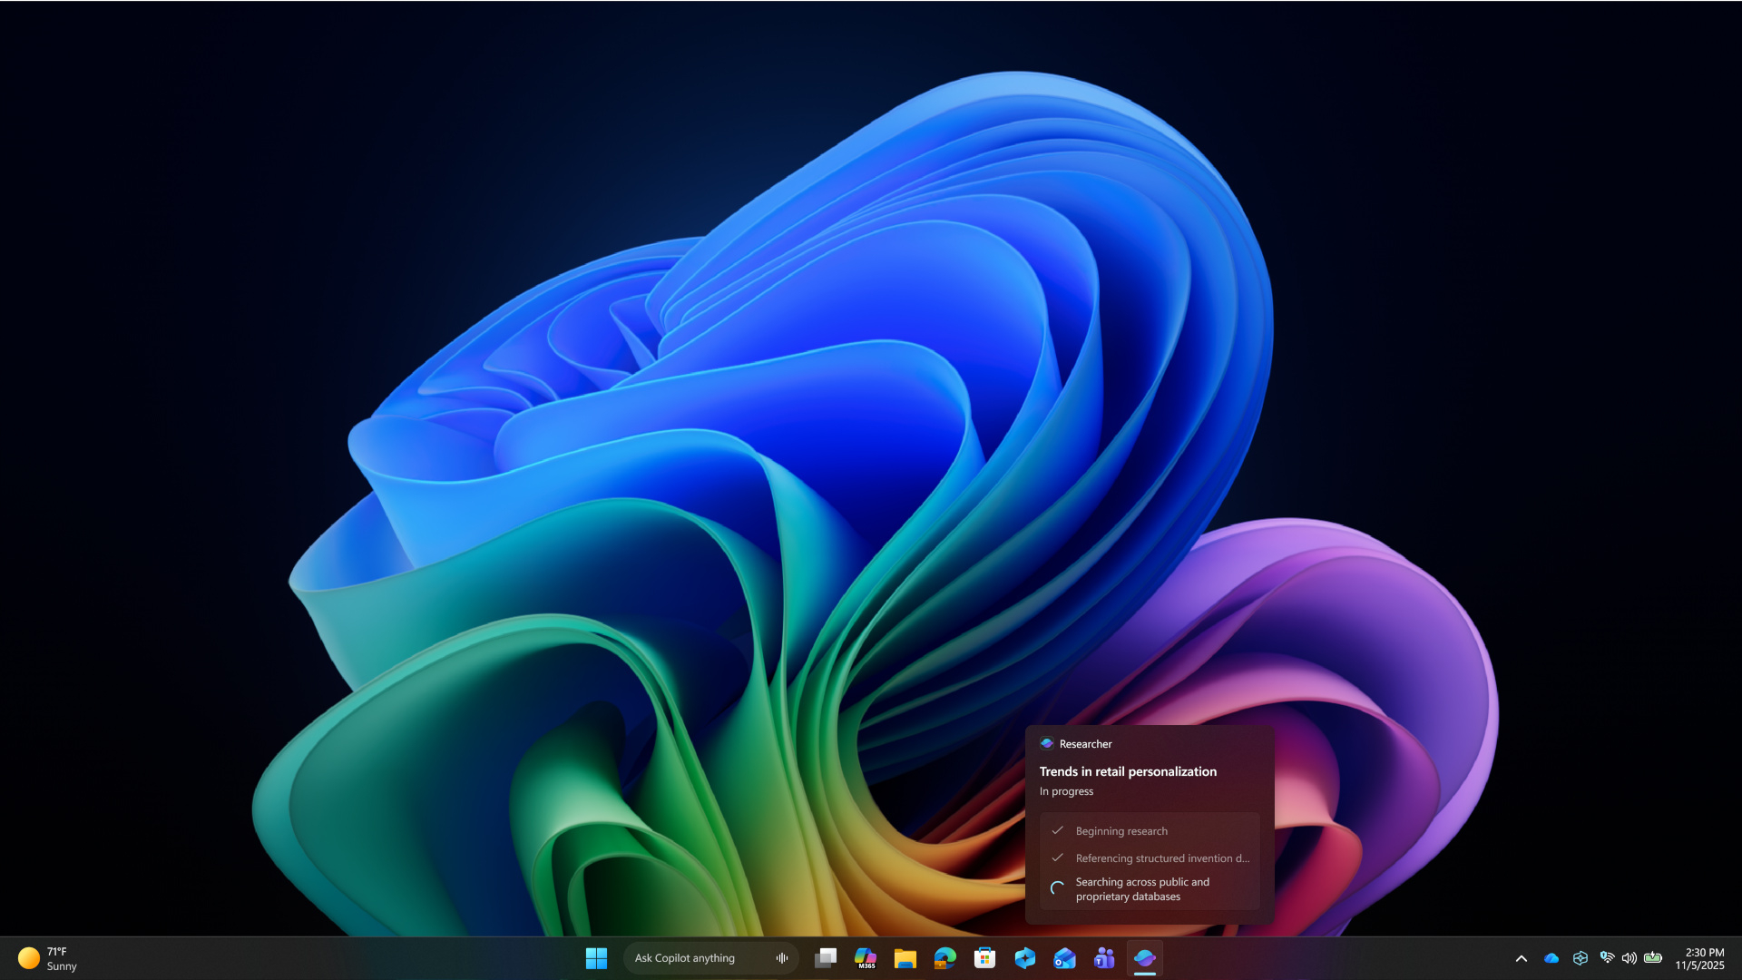Open the Microsoft Store

[984, 958]
